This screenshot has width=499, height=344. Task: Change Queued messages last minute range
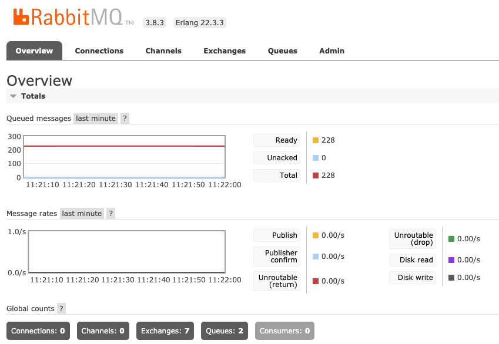[96, 118]
